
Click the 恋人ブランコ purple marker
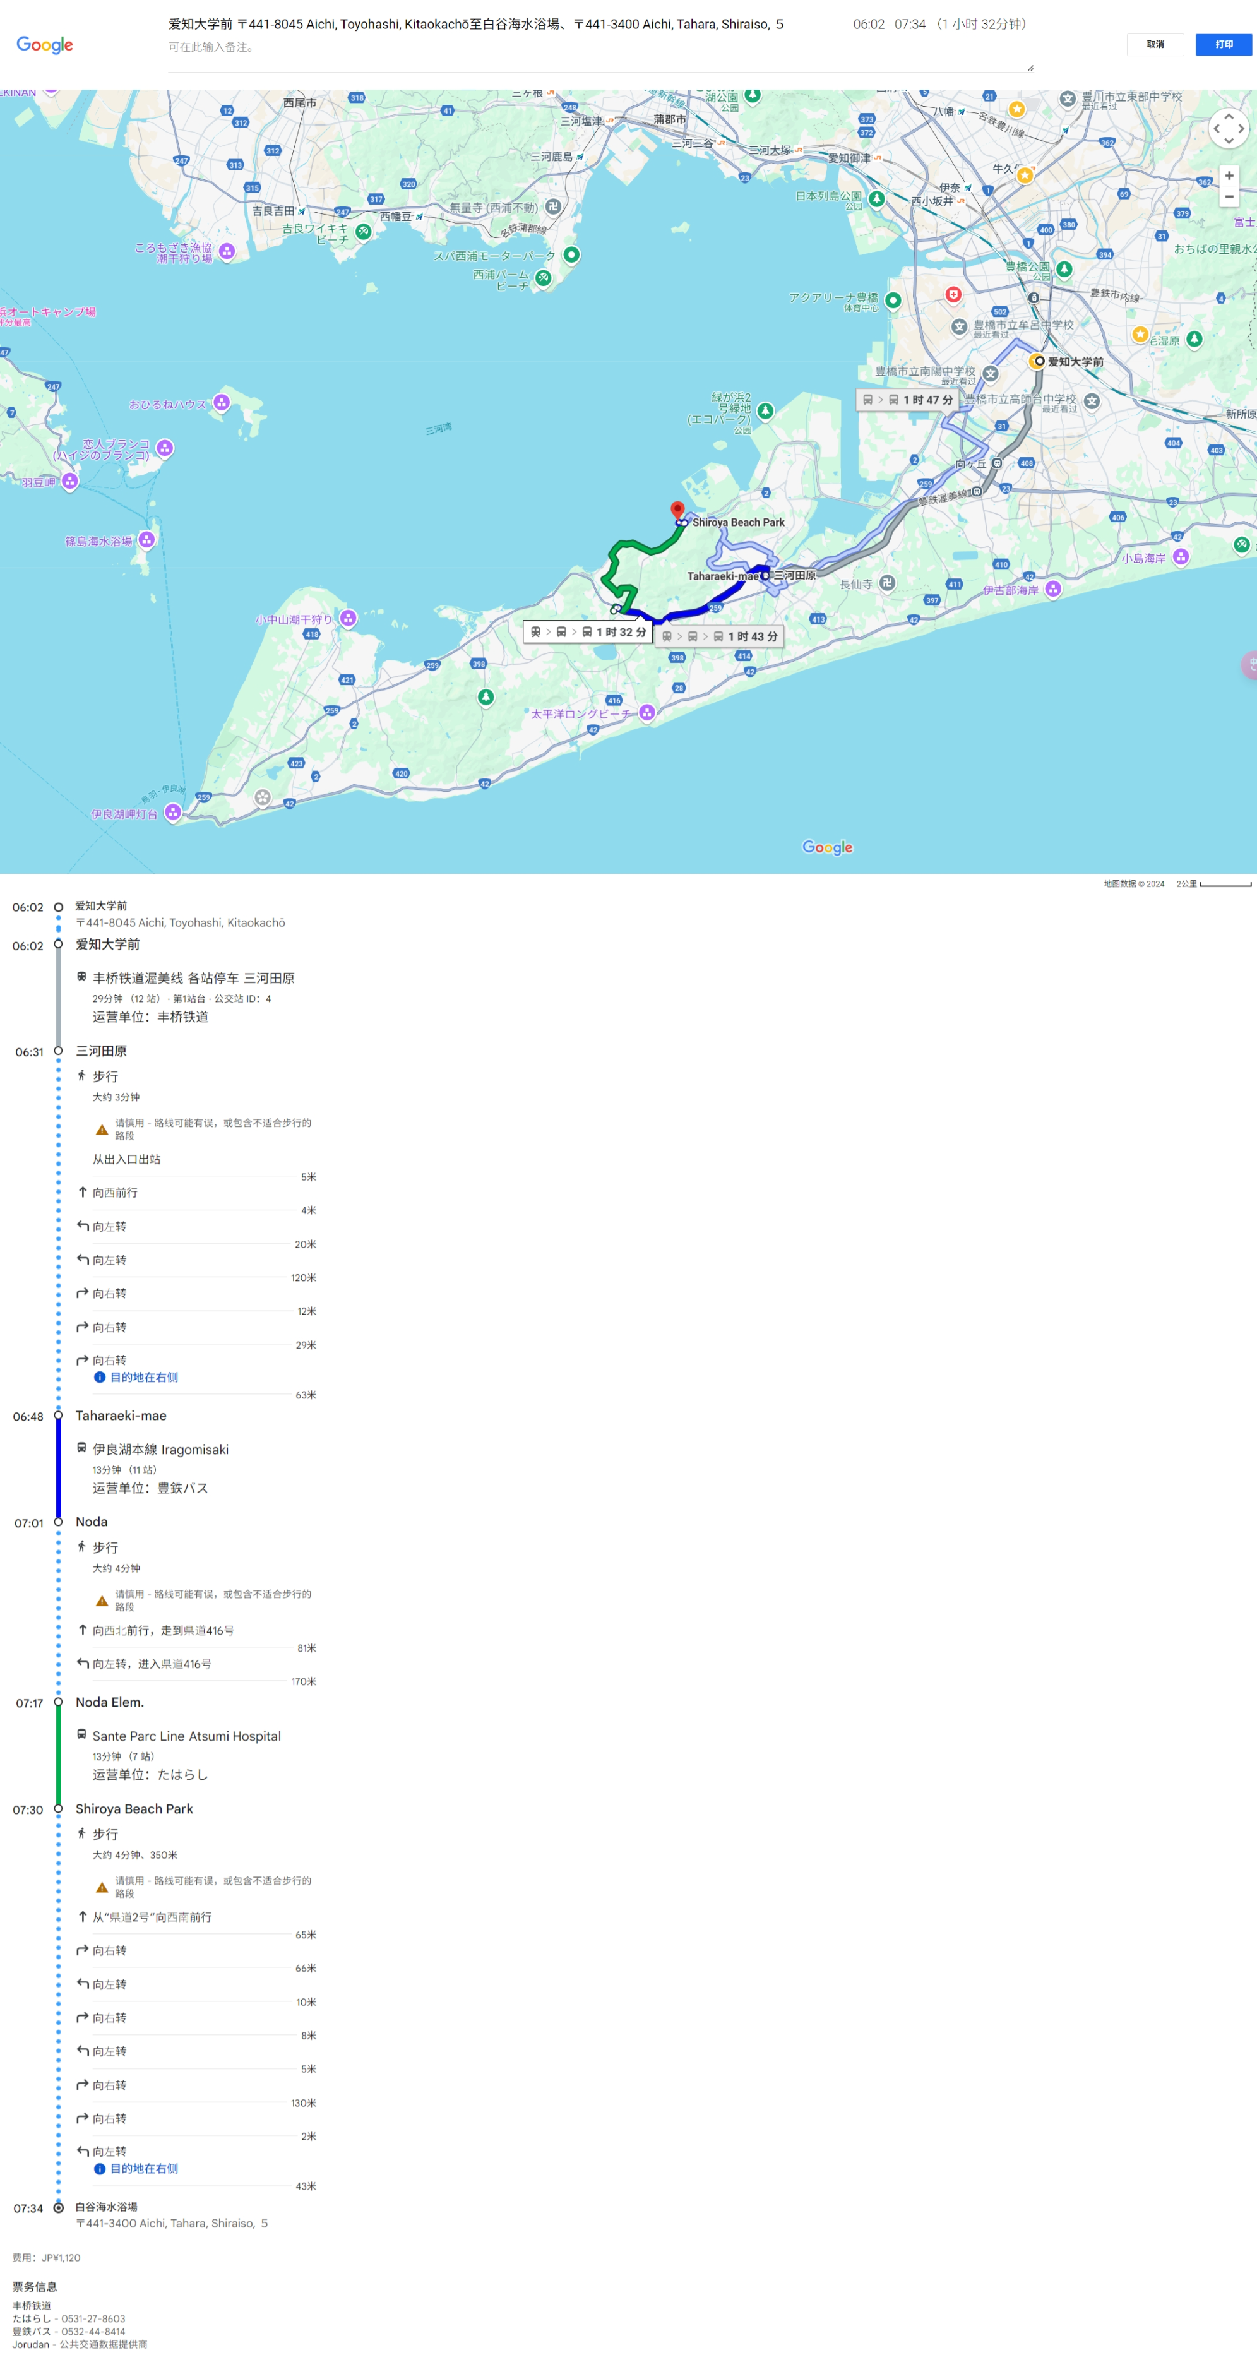click(x=165, y=448)
